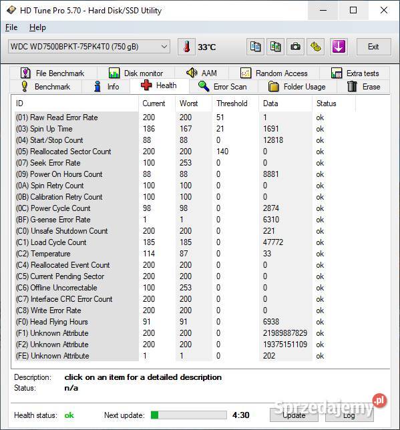Switch to the Extra tests tab
The height and width of the screenshot is (430, 400).
tap(355, 73)
